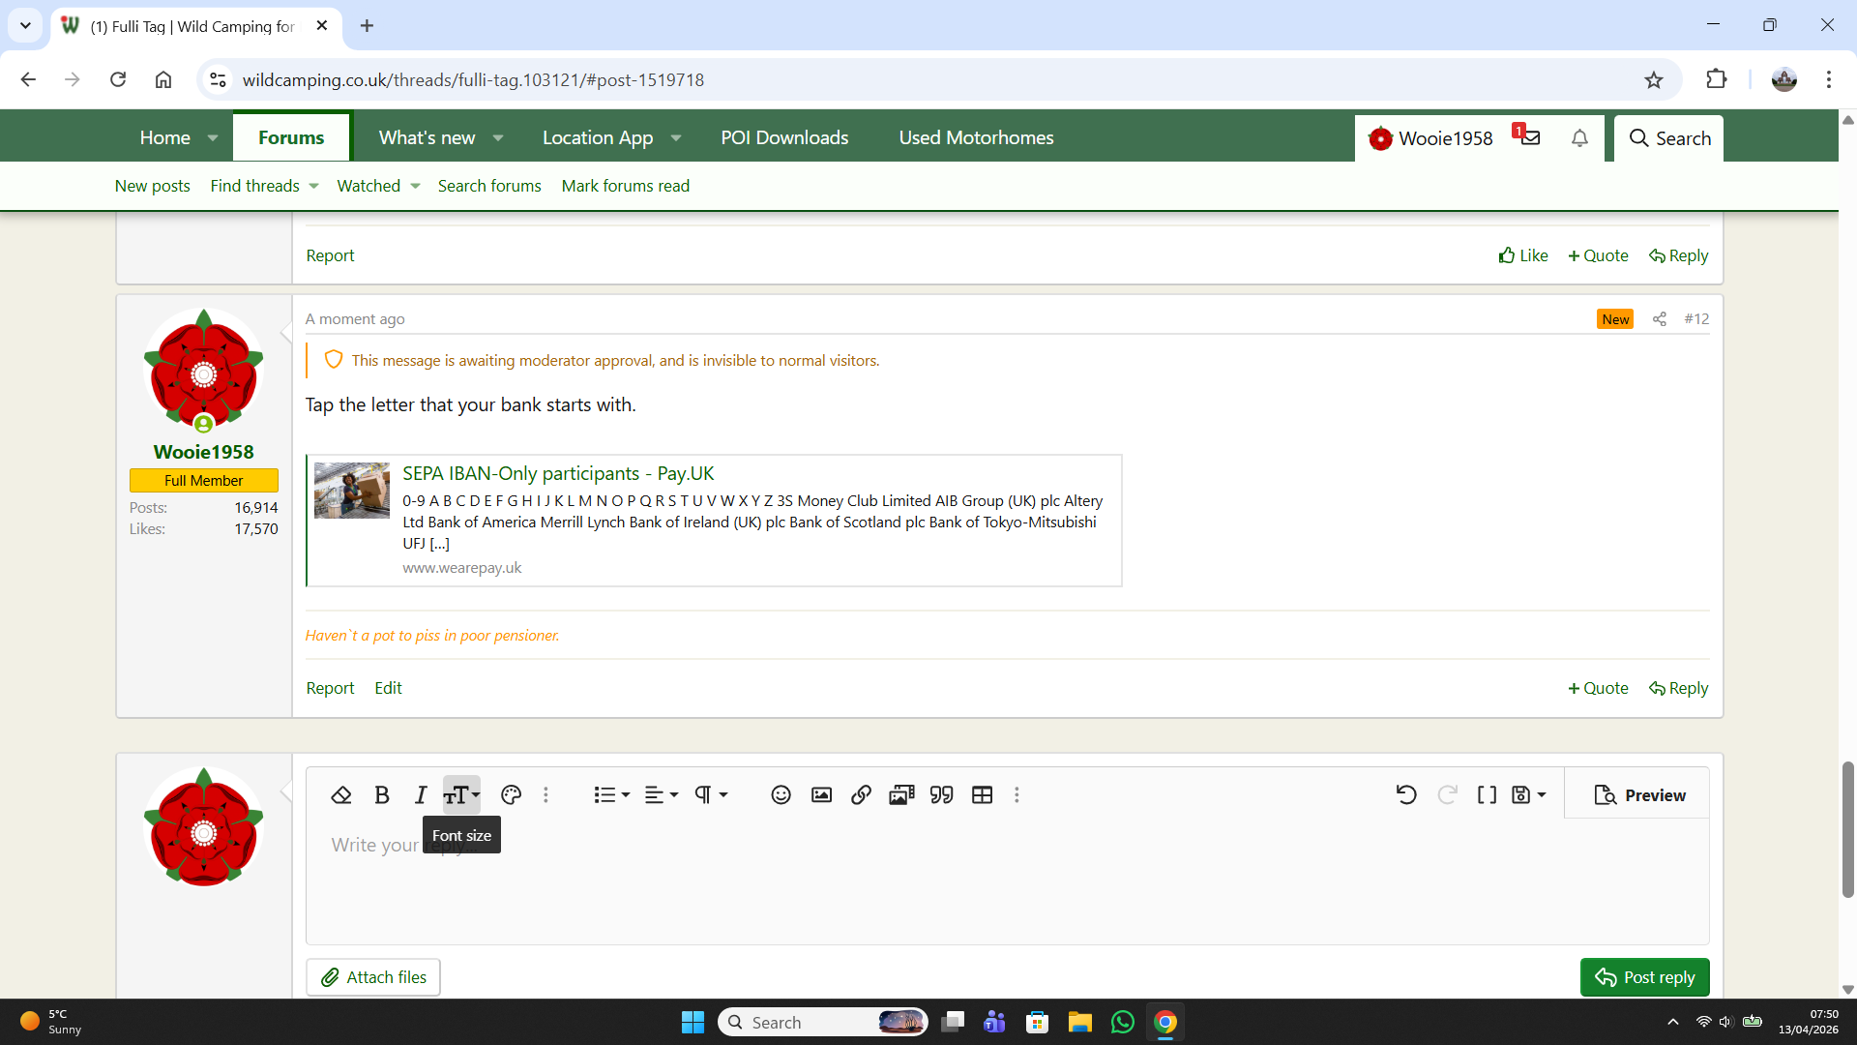The image size is (1857, 1045).
Task: Click the insert link icon
Action: (x=861, y=795)
